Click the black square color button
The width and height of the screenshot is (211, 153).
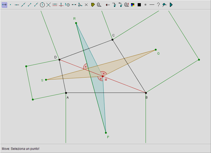[x=139, y=5]
